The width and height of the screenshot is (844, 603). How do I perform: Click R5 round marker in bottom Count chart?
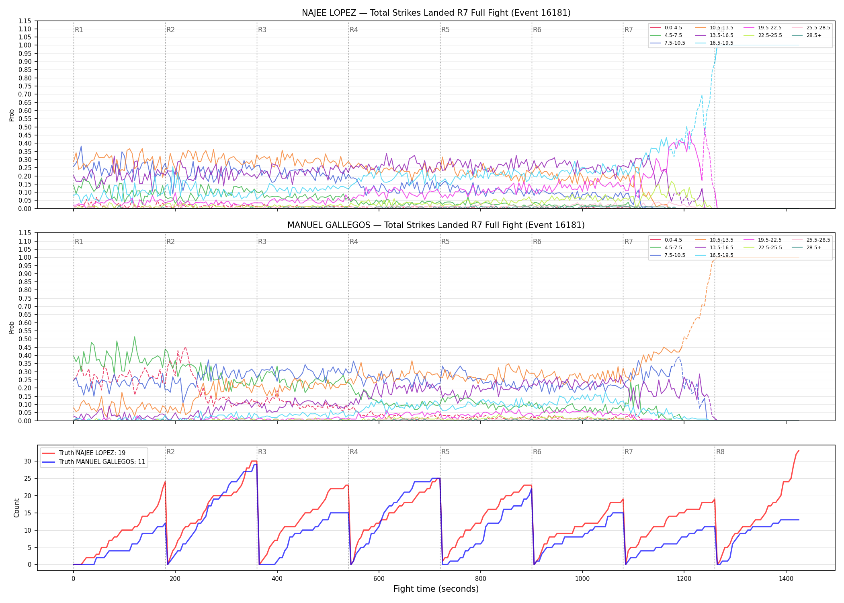[x=445, y=452]
